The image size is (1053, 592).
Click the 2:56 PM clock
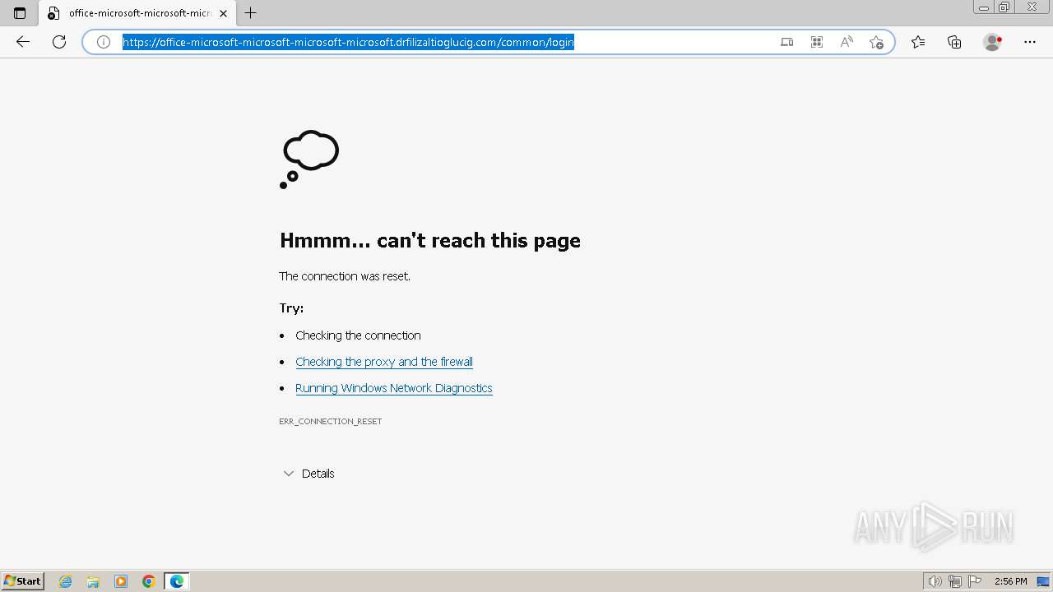(1010, 581)
